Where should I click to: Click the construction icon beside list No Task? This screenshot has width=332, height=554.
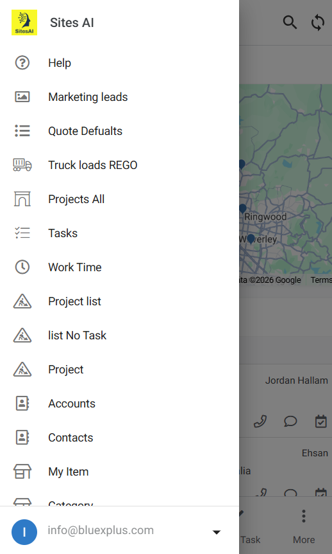tap(22, 335)
